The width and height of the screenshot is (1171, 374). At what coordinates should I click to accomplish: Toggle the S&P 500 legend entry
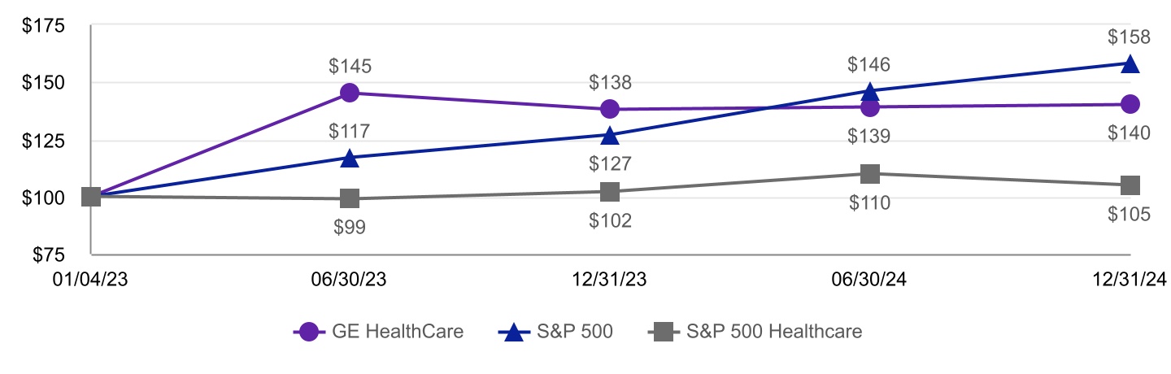coord(555,332)
